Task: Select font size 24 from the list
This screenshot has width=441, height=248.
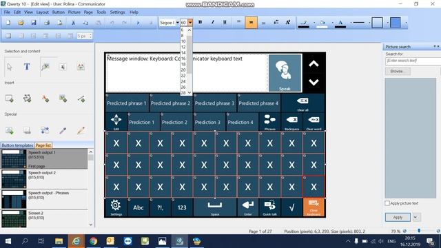Action: 183,81
